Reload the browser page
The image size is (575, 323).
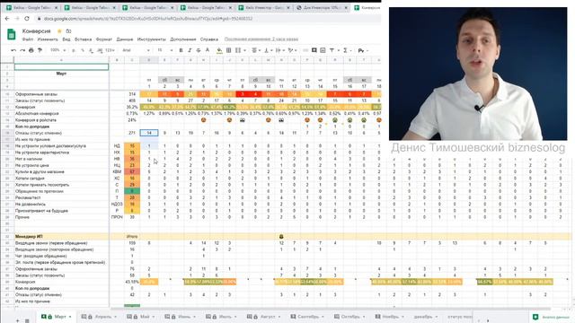[x=27, y=18]
